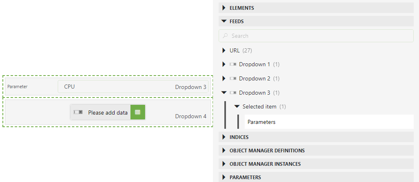Click the Dropdown 3 feed icon
This screenshot has width=419, height=182.
(x=233, y=93)
